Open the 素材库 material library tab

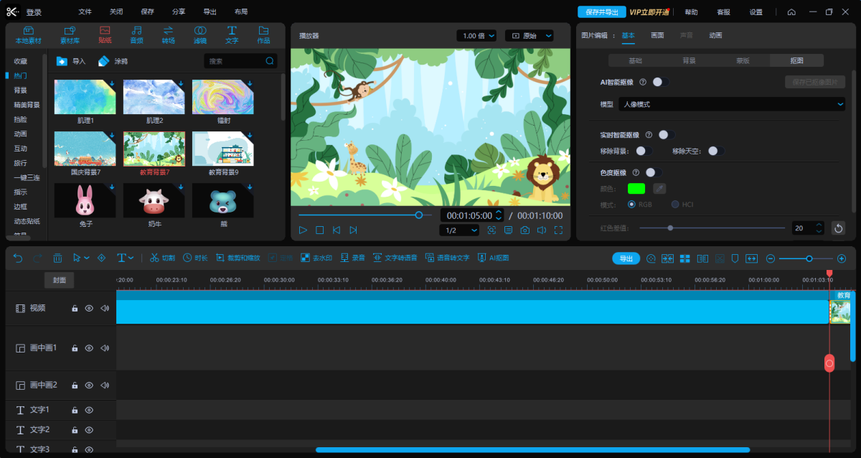click(x=70, y=35)
